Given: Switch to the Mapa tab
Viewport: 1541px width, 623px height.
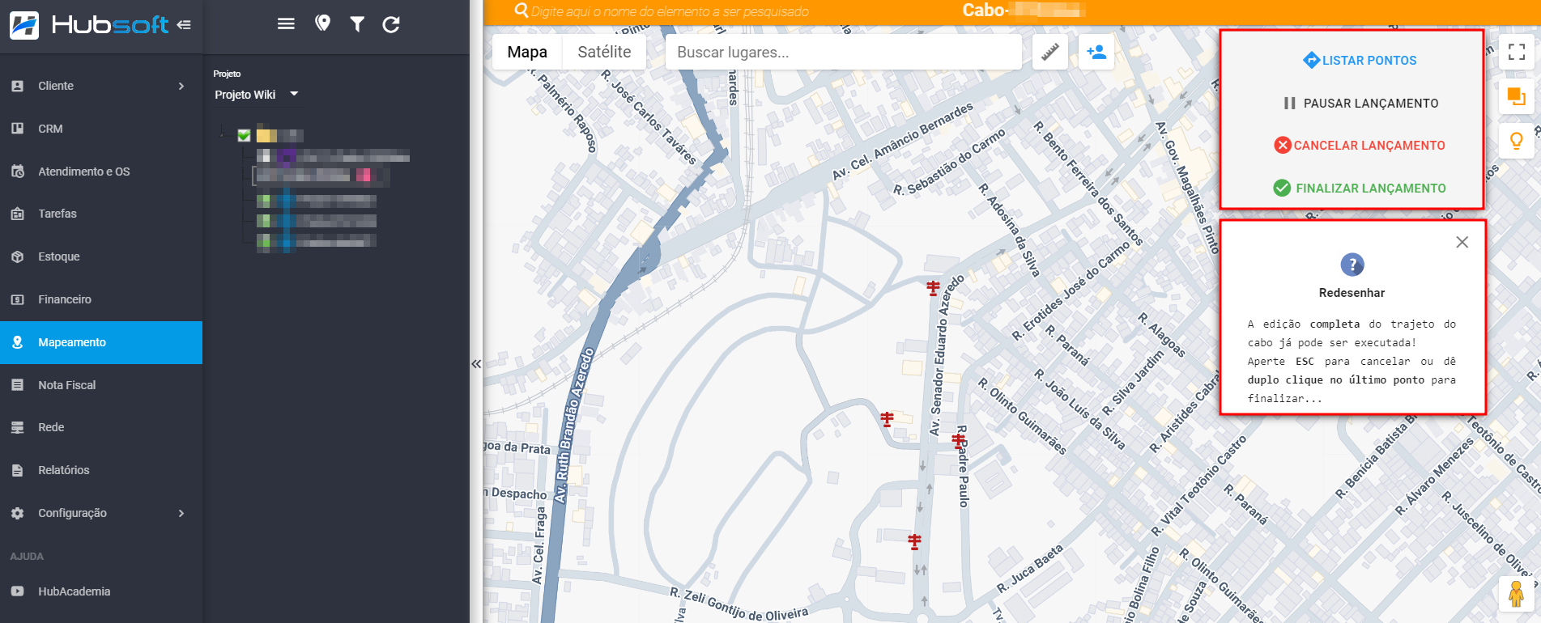Looking at the screenshot, I should click(527, 52).
